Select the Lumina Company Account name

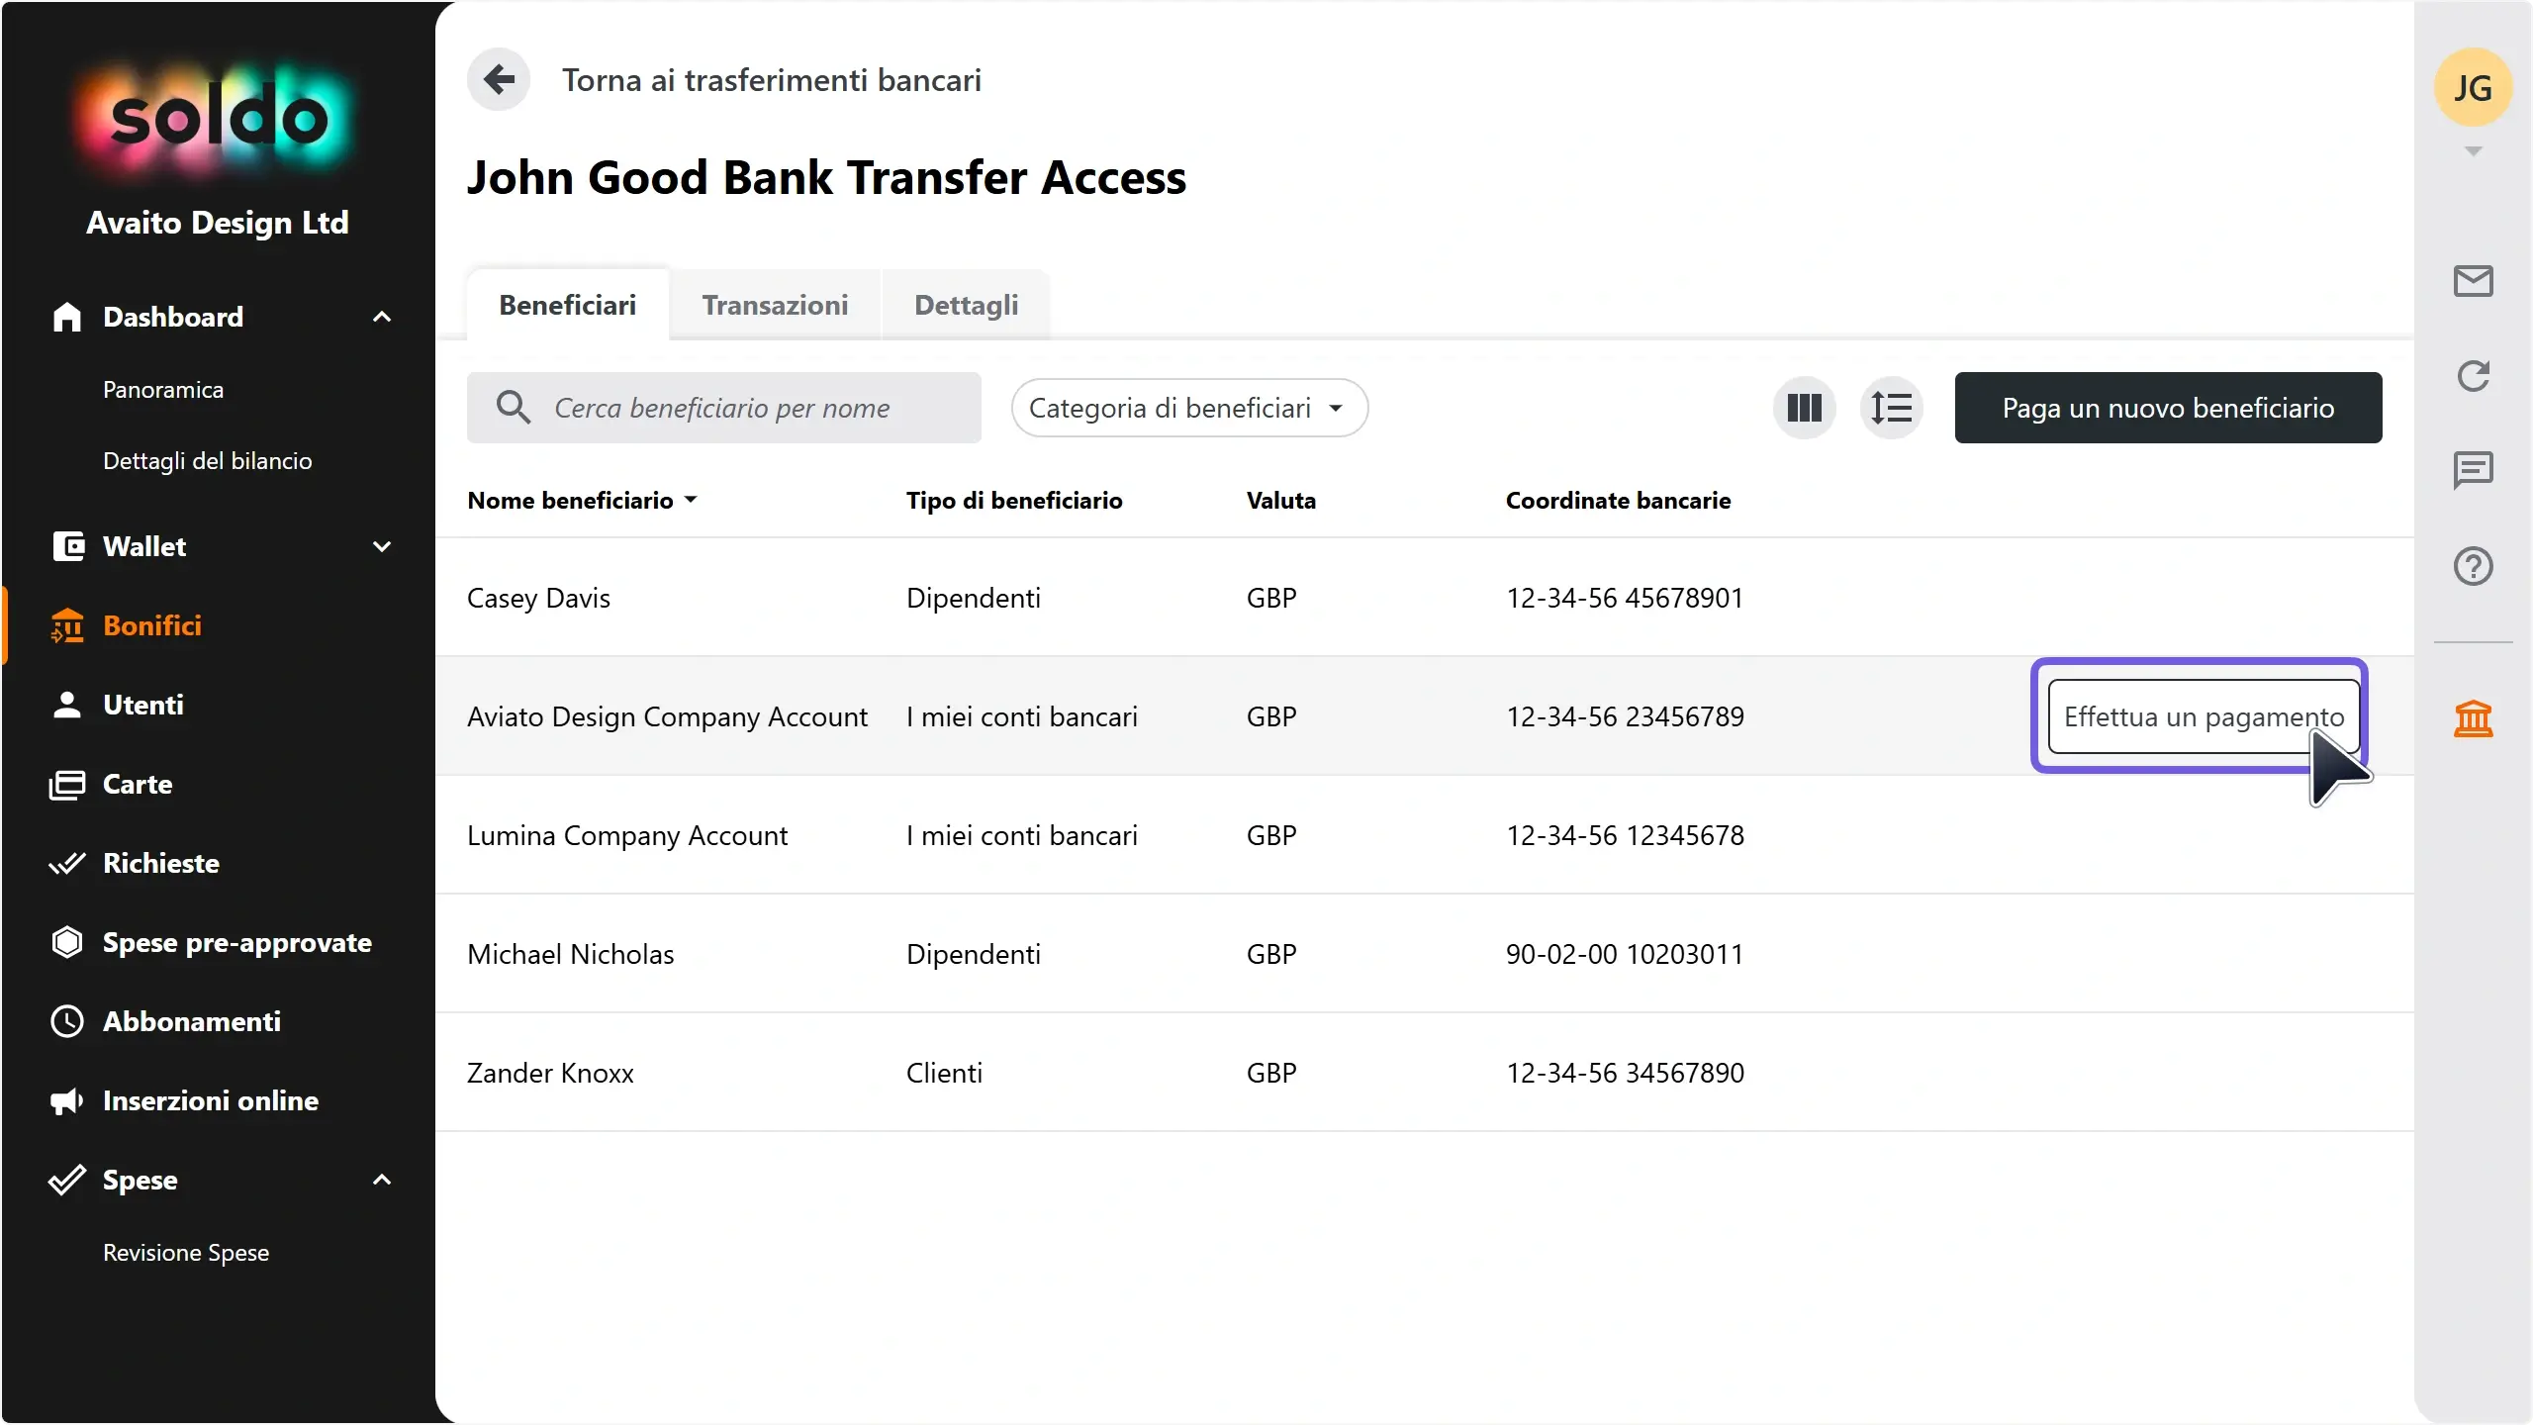[x=627, y=835]
